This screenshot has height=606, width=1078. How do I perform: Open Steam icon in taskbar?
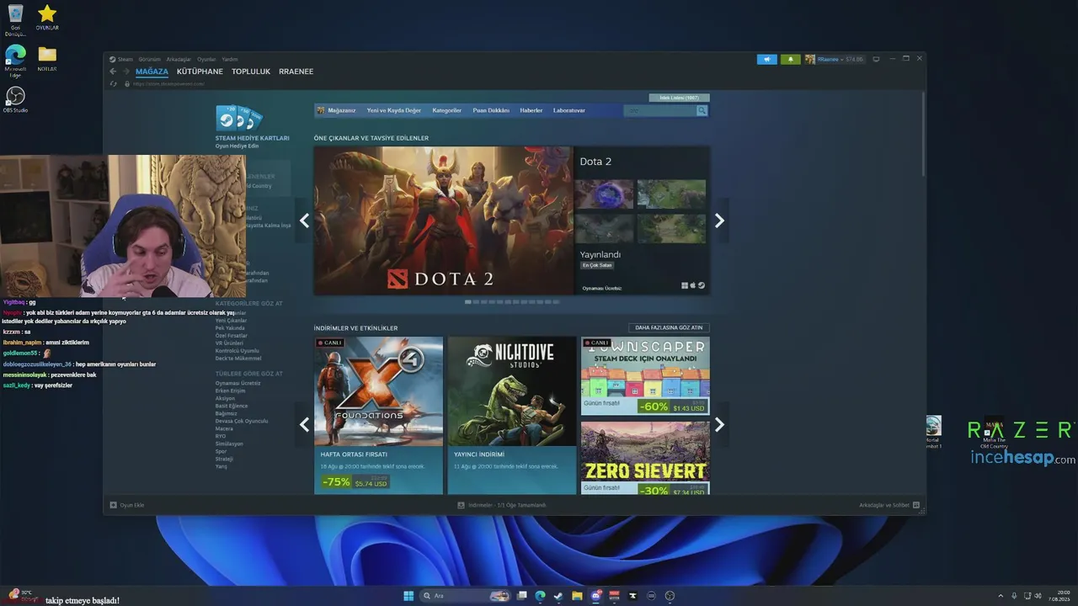pyautogui.click(x=558, y=596)
